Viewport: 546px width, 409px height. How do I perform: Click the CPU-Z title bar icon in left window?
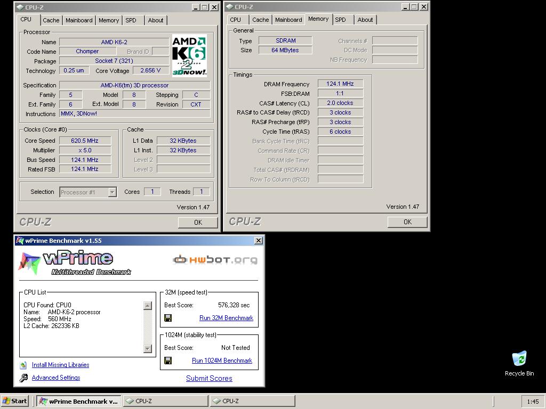tap(20, 7)
